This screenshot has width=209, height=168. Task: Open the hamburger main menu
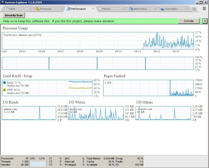pyautogui.click(x=204, y=9)
